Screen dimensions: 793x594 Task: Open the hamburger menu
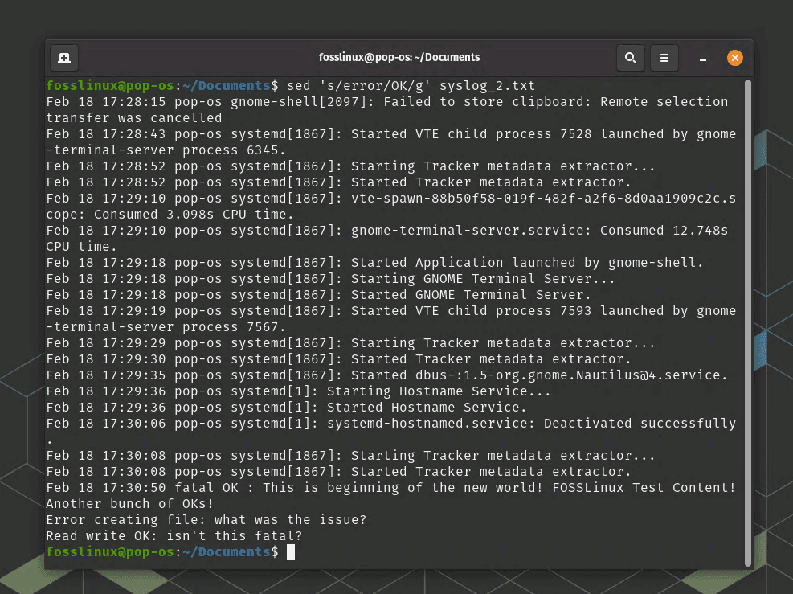pos(664,57)
